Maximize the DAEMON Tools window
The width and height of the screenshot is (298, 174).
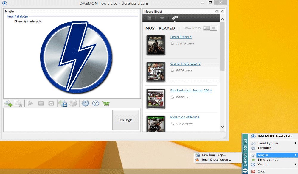(x=210, y=2)
